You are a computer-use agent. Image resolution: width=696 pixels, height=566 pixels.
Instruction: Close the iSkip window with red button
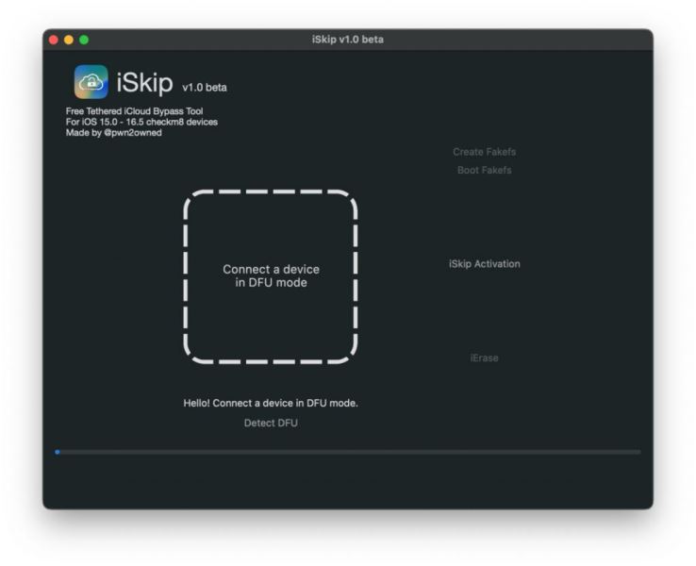54,40
